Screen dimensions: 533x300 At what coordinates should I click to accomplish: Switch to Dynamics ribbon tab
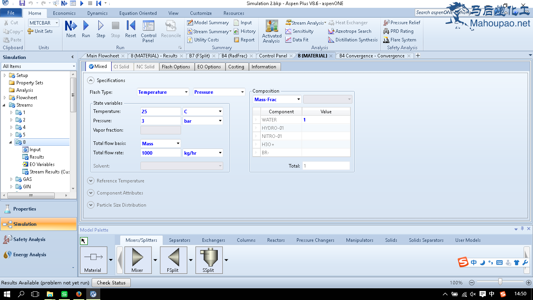coord(98,13)
